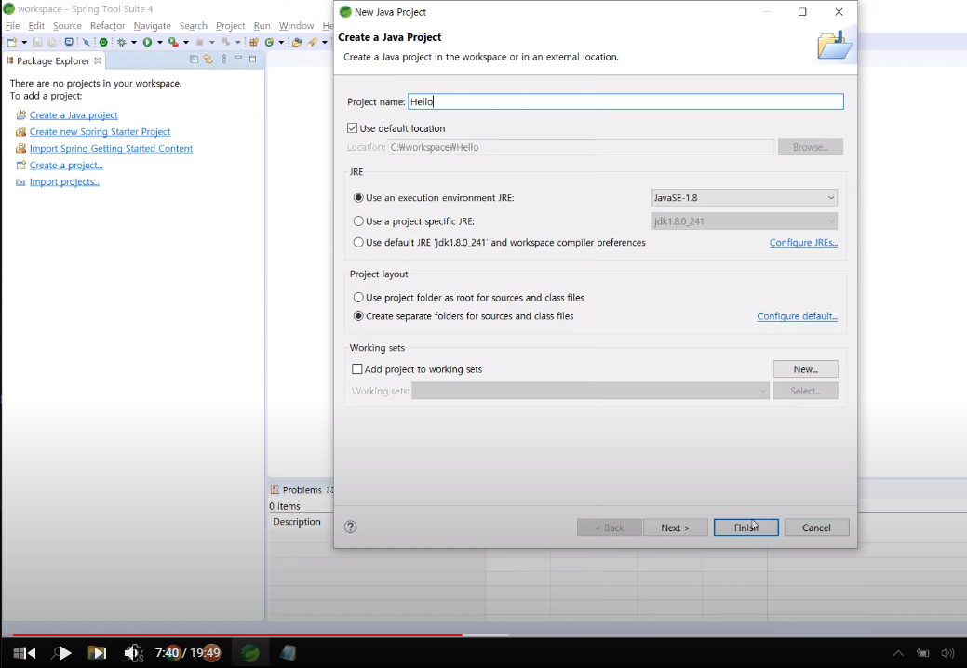This screenshot has width=967, height=668.
Task: Click into the Project name field
Action: point(625,101)
